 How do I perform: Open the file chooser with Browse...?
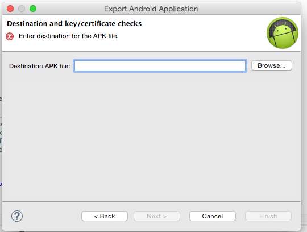[x=272, y=65]
